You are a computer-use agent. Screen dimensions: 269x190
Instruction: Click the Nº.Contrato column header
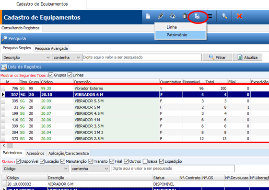pyautogui.click(x=190, y=178)
